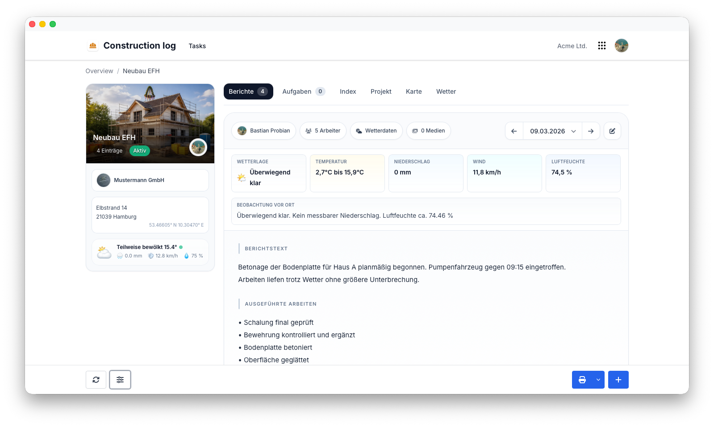Screen dimensions: 714x427
Task: Click the Mustermann GmbH company avatar
Action: click(x=104, y=180)
